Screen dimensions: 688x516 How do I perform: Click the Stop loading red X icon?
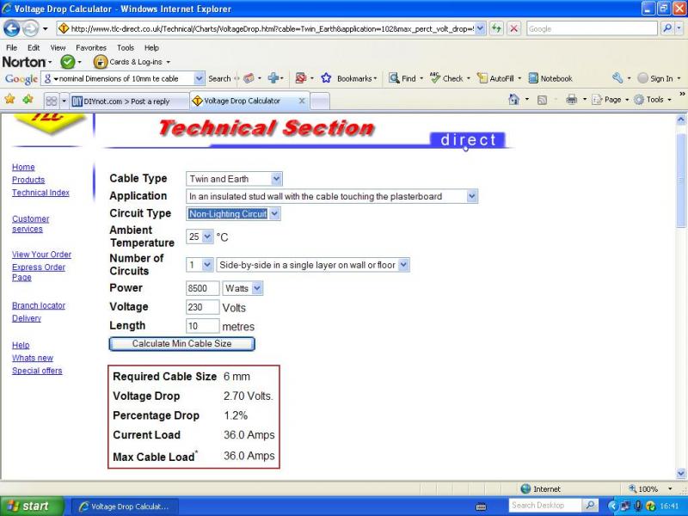tap(514, 28)
